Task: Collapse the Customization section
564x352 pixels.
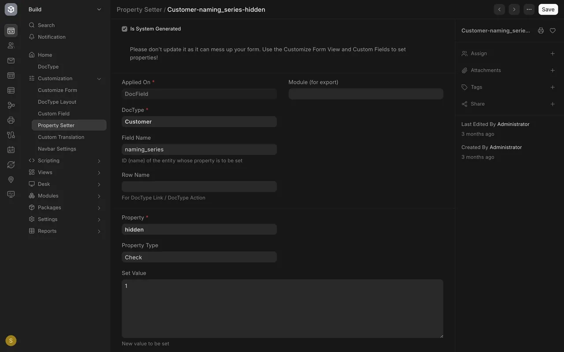Action: [99, 79]
